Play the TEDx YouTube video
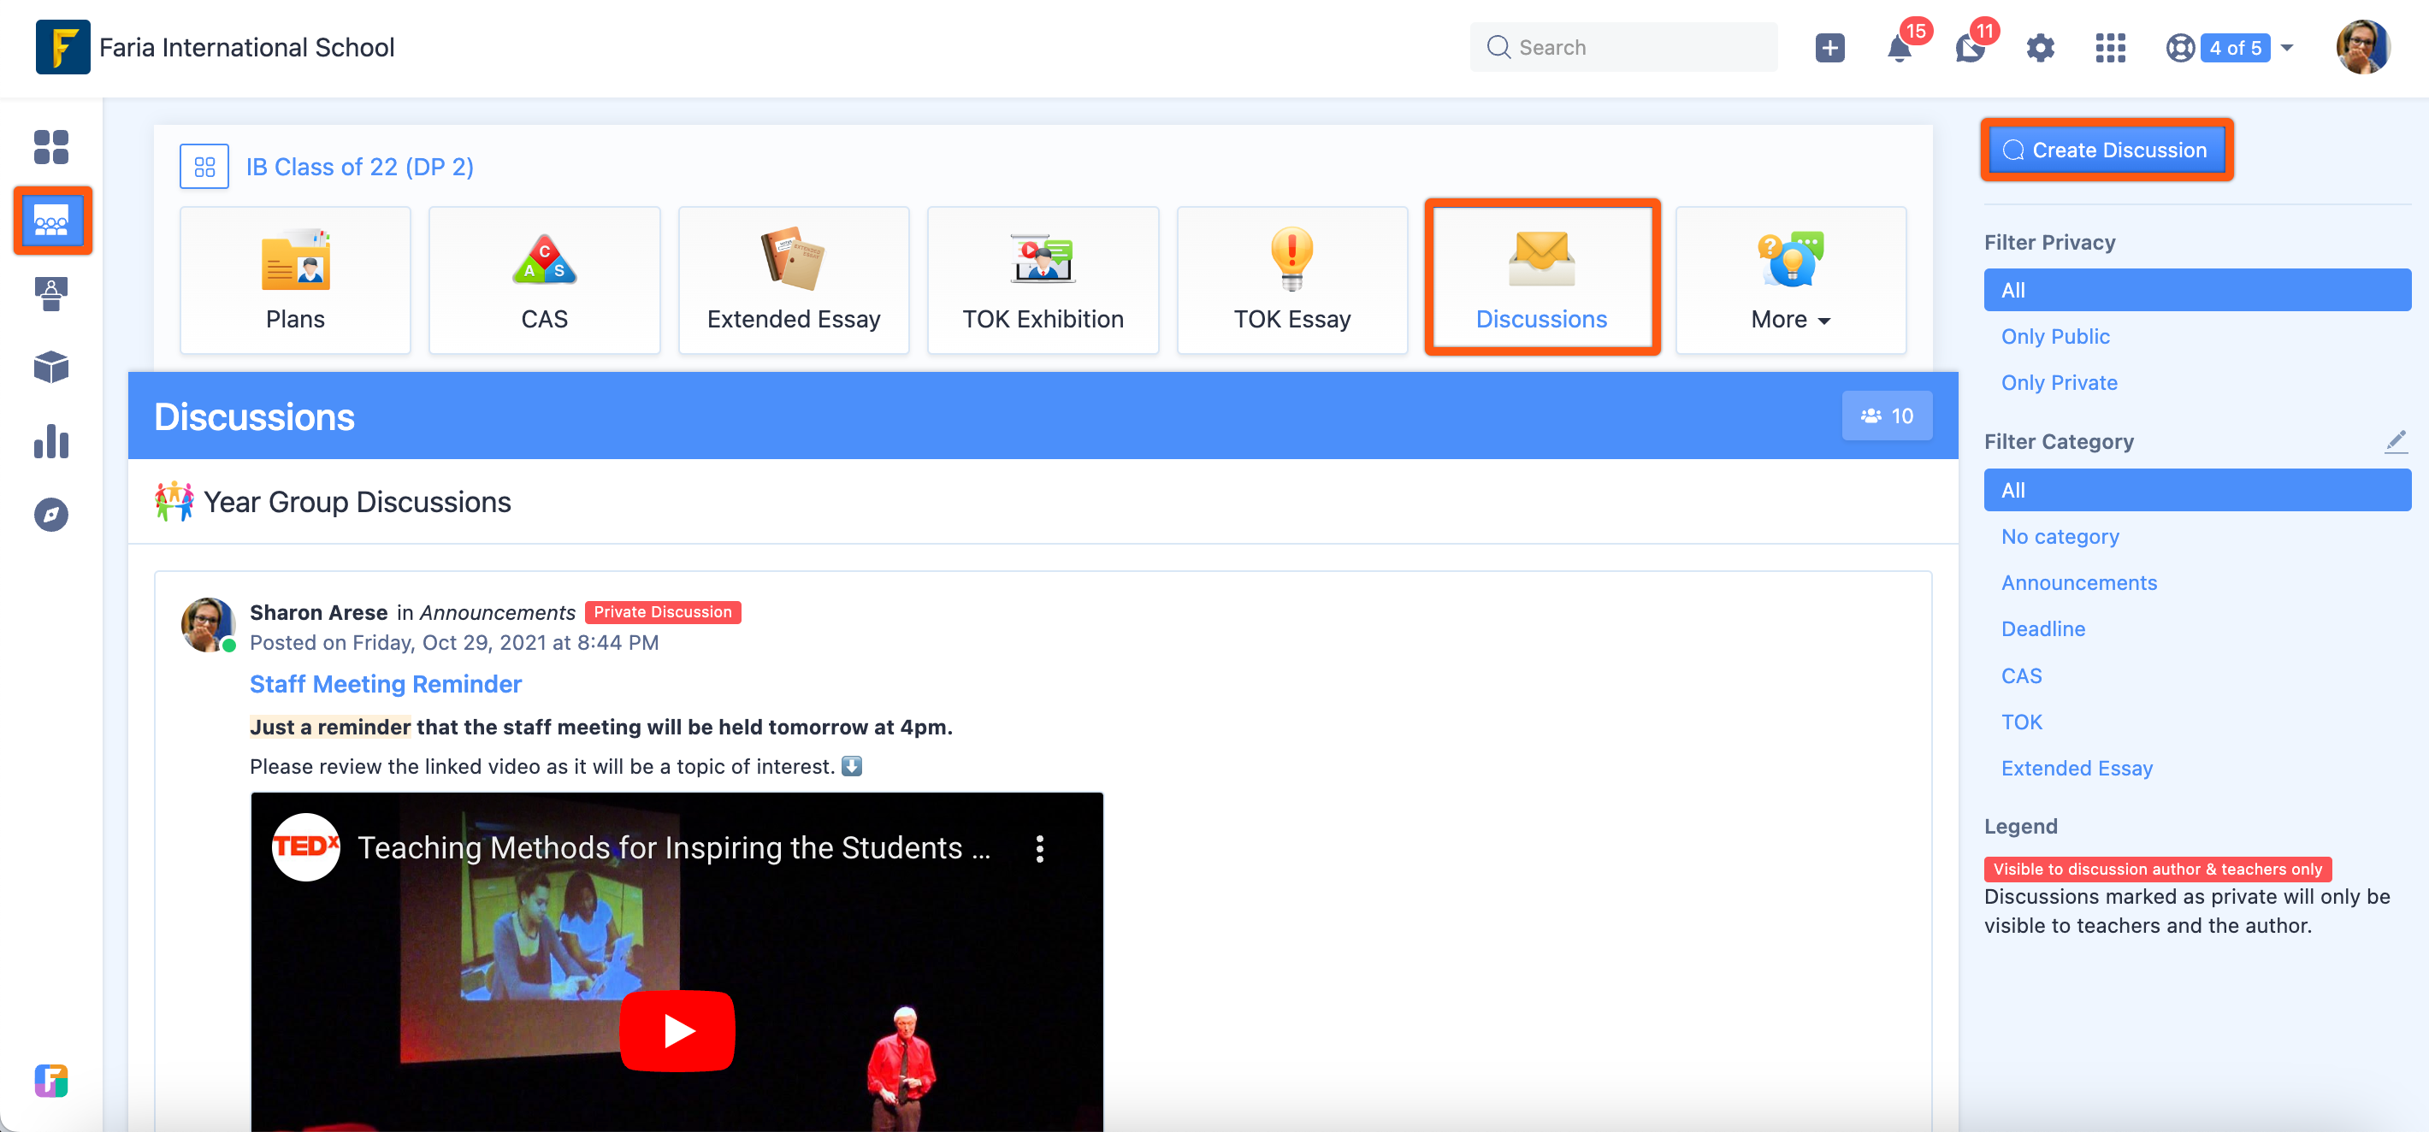 point(676,1030)
